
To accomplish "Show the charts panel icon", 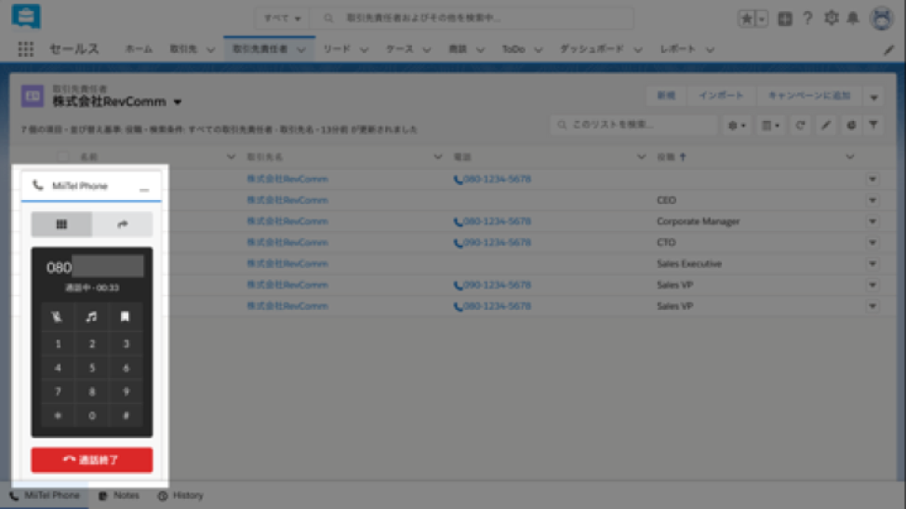I will point(851,125).
